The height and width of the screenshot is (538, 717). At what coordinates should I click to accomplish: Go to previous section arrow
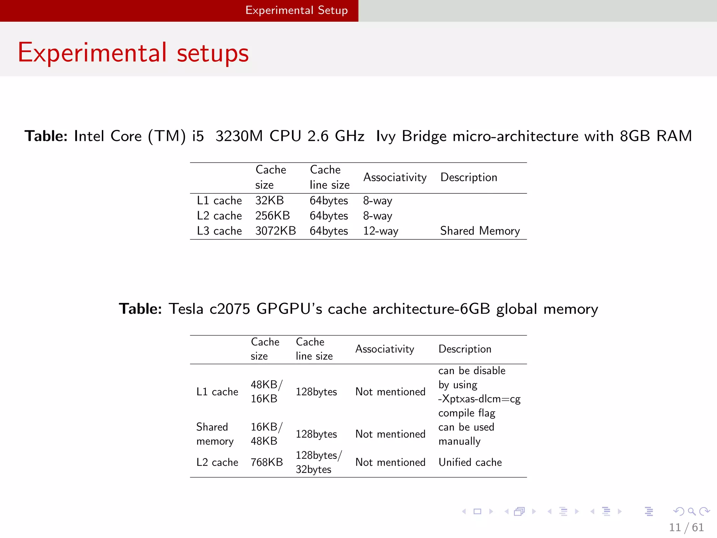click(x=592, y=511)
